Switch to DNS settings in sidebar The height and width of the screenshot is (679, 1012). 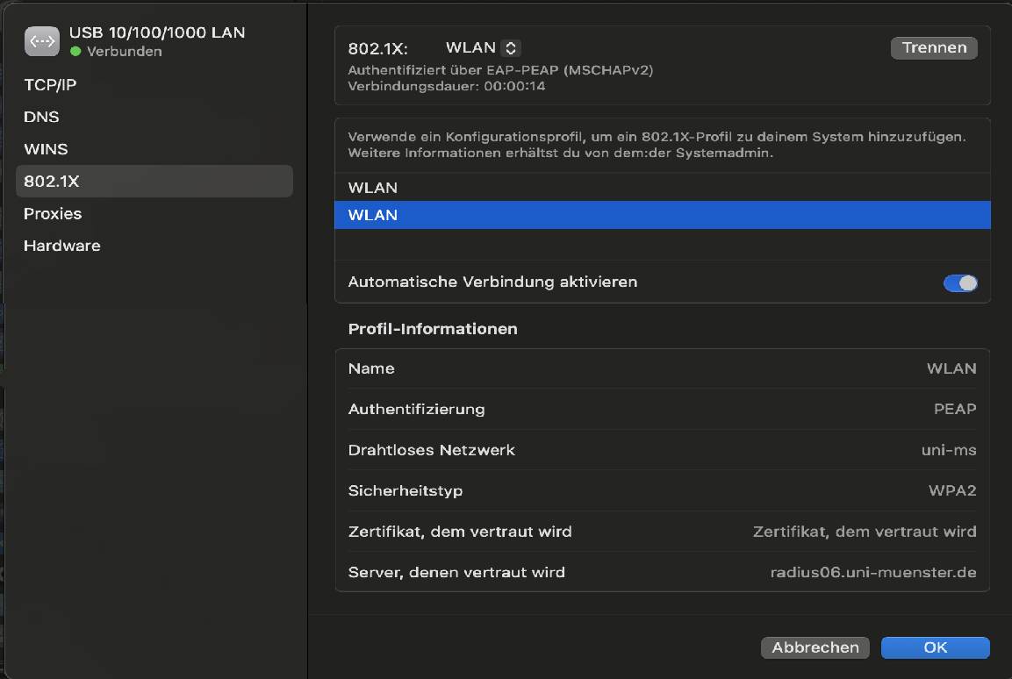(42, 117)
